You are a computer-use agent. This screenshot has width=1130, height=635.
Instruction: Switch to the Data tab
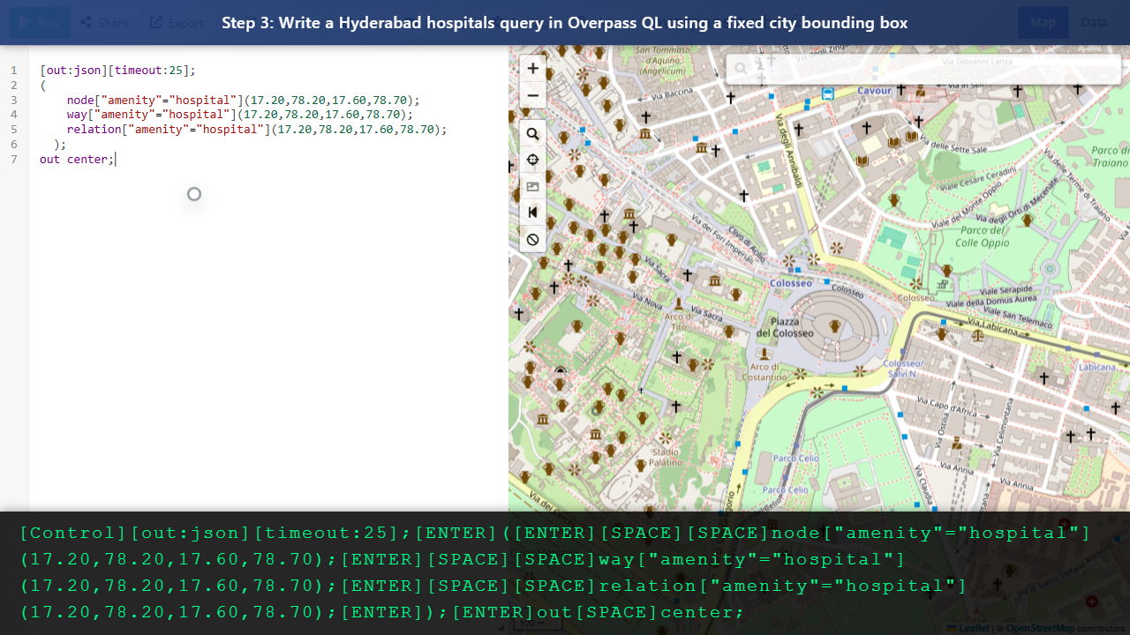pyautogui.click(x=1094, y=22)
